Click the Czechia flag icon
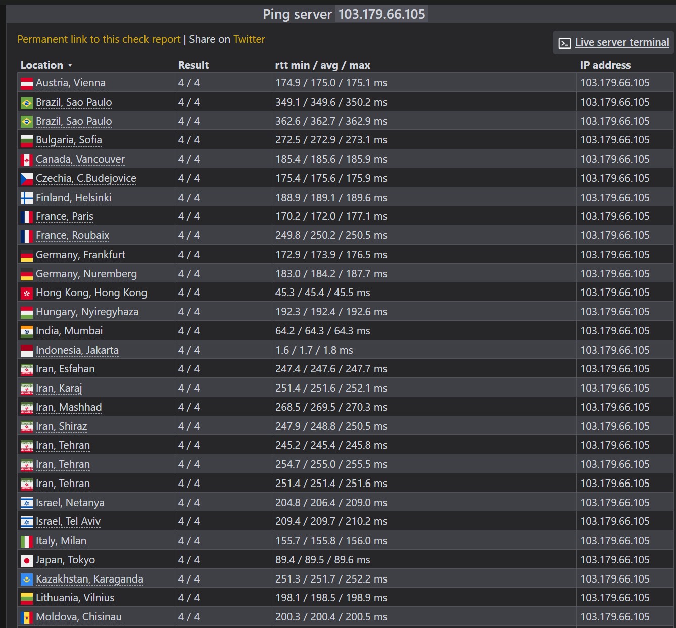The width and height of the screenshot is (676, 628). tap(27, 179)
